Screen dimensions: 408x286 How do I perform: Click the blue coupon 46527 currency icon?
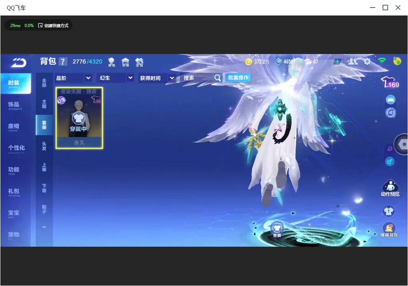point(278,62)
